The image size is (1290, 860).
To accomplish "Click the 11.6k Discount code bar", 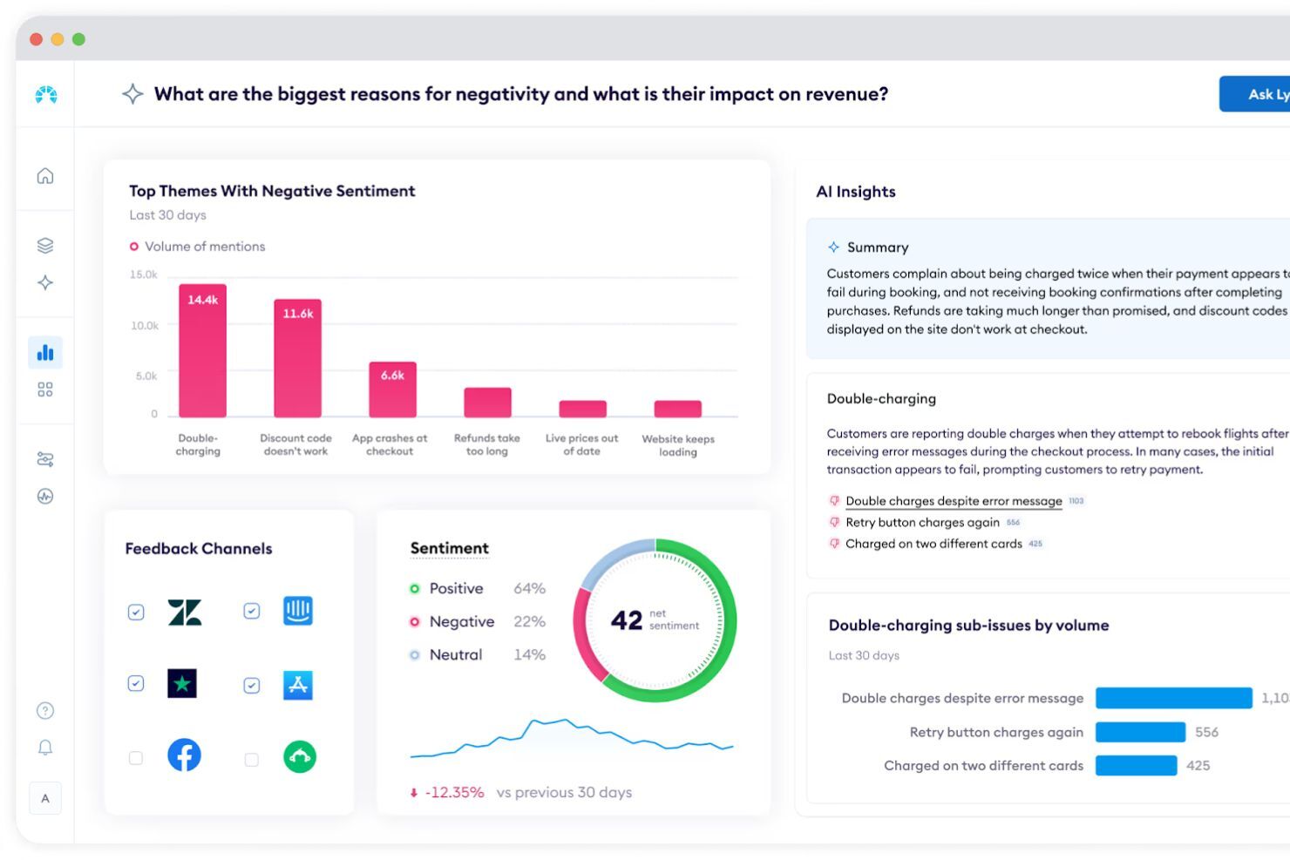I will pos(297,358).
